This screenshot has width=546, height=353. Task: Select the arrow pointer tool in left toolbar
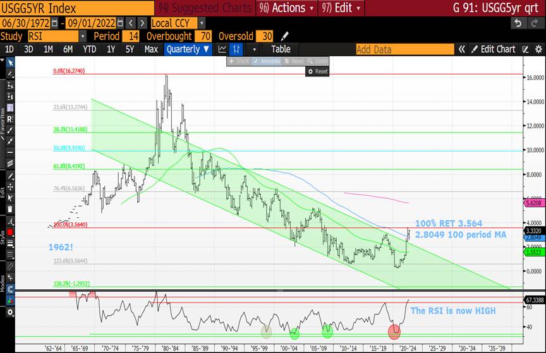11,63
